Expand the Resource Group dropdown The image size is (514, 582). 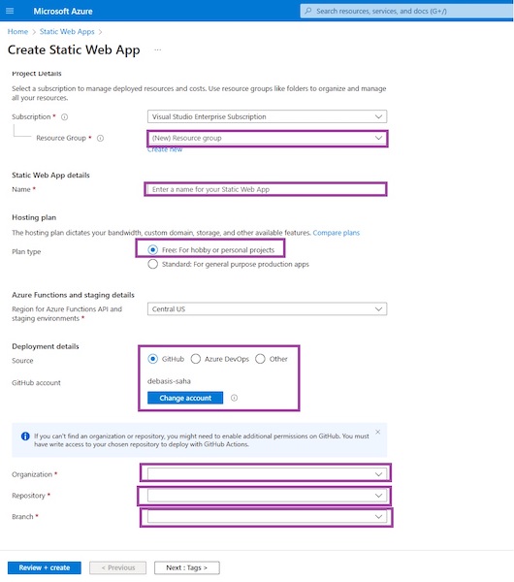coord(268,138)
